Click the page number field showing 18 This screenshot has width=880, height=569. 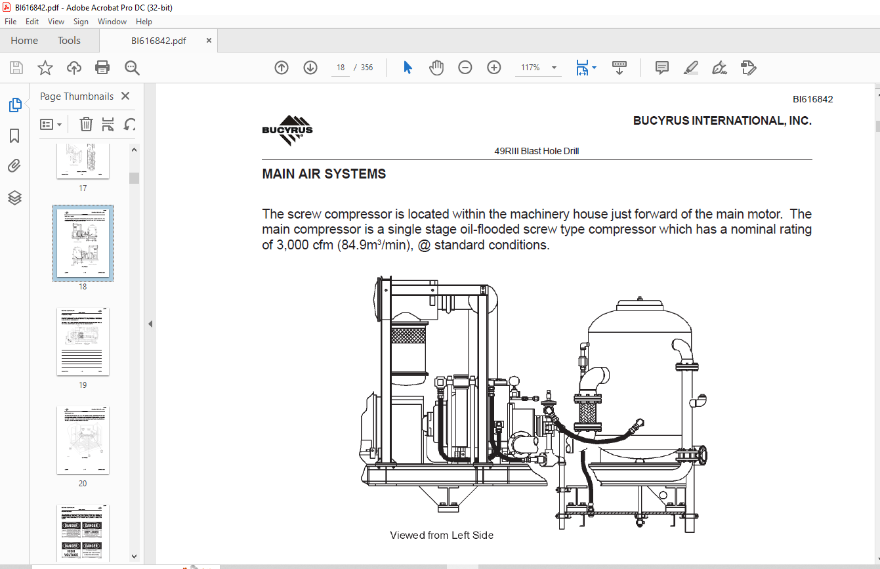tap(341, 68)
